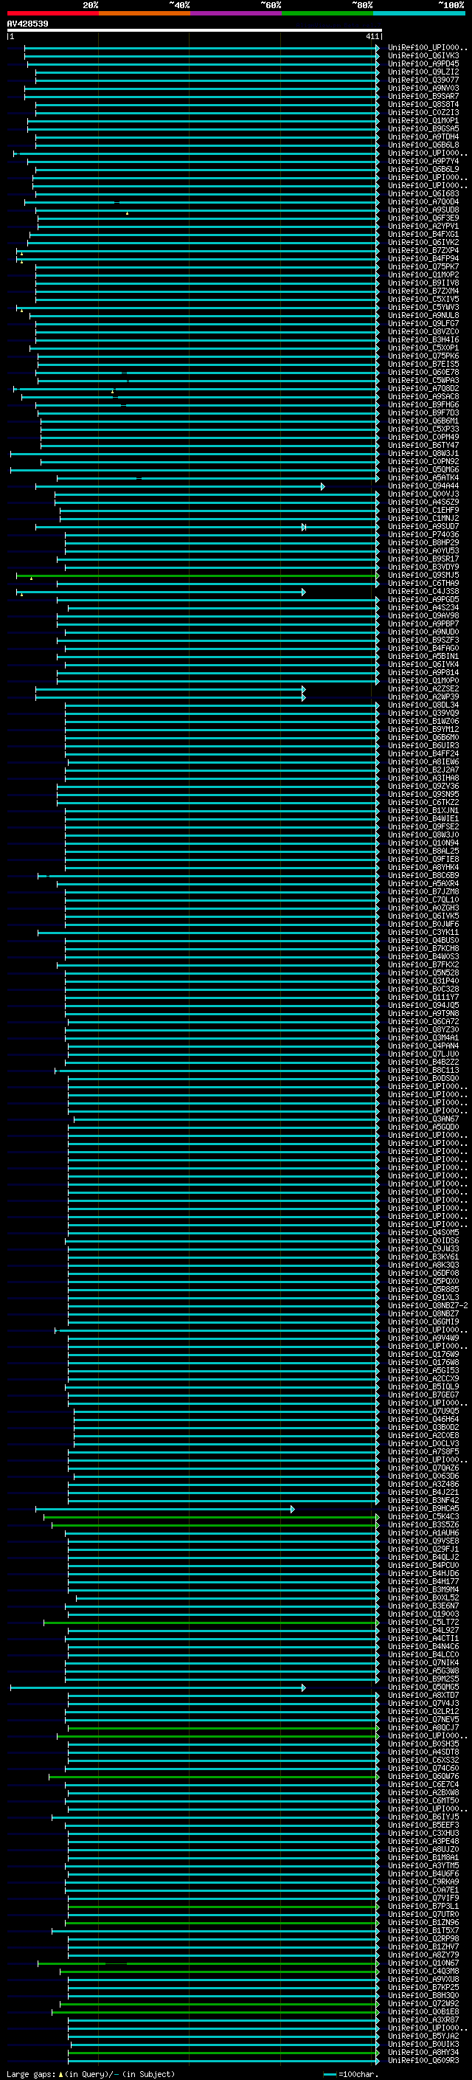Click label UniRef100_B7P3L1
Screen dimensions: 472x2080
[423, 1906]
